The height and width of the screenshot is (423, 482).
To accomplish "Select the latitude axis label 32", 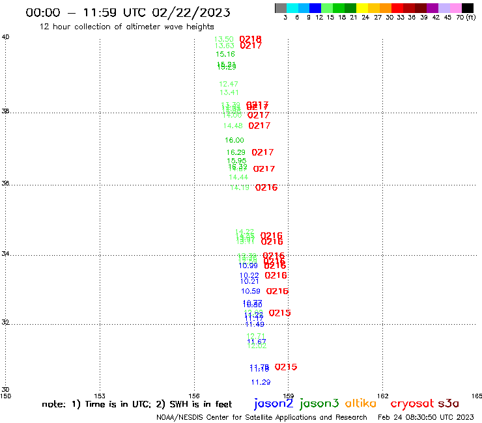I will coord(5,322).
